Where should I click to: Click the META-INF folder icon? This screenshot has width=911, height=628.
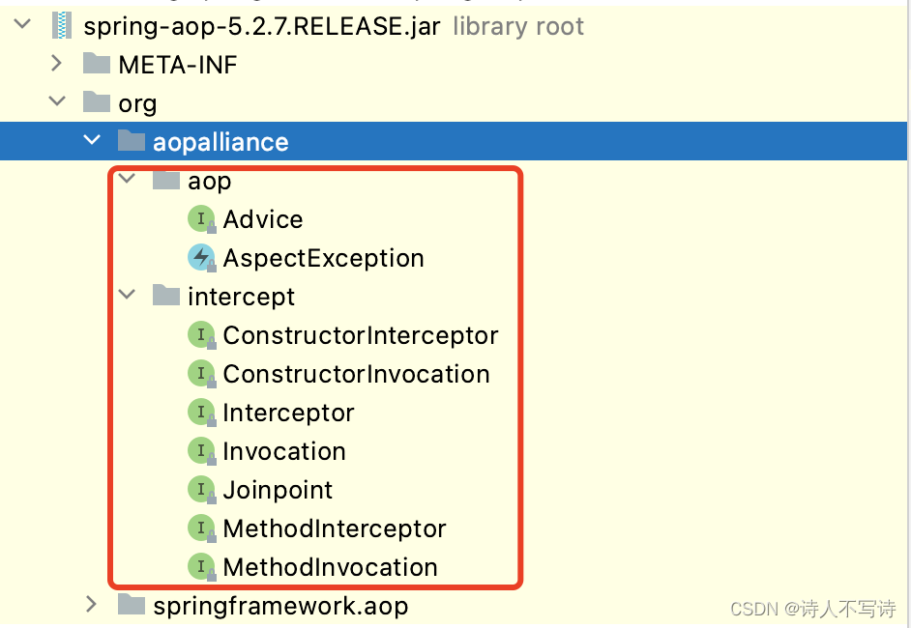[x=97, y=64]
